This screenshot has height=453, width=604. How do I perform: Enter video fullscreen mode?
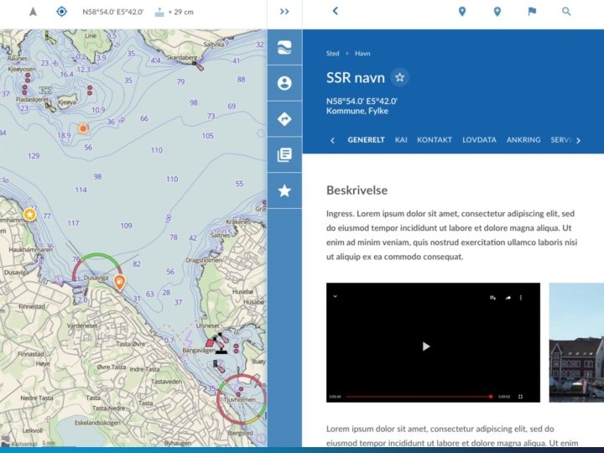pyautogui.click(x=520, y=396)
